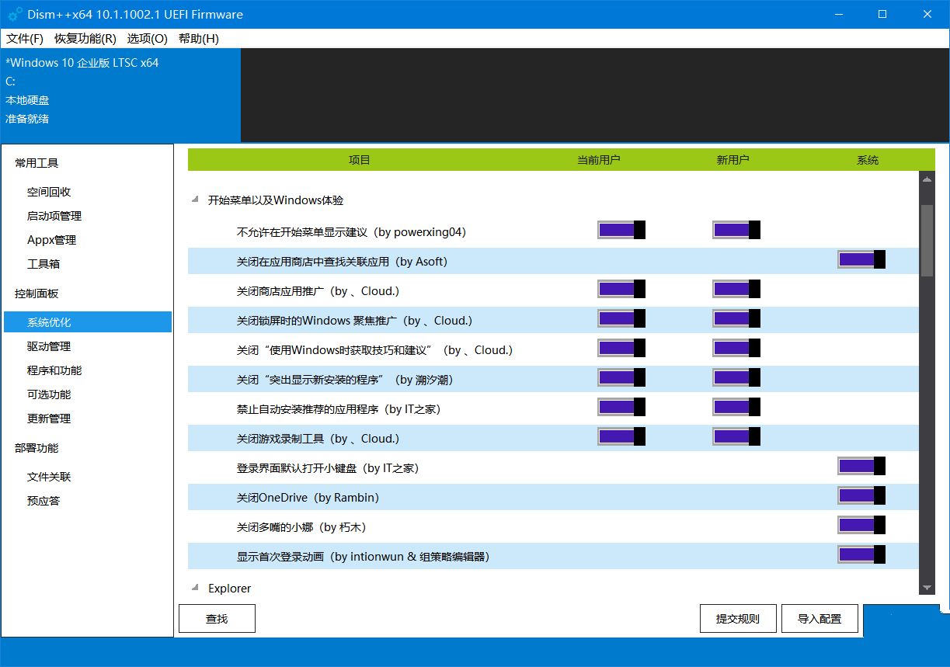Toggle 关闭商店应用推广 for new user
Viewport: 950px width, 667px height.
[x=736, y=289]
